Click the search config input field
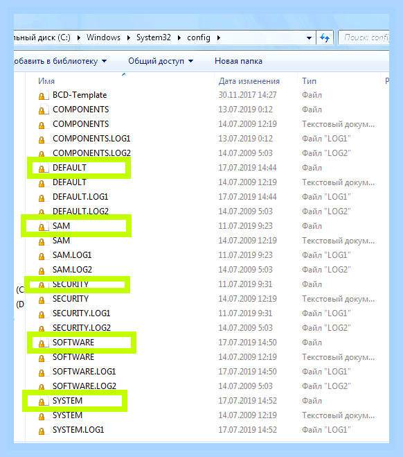This screenshot has height=457, width=403. point(364,37)
